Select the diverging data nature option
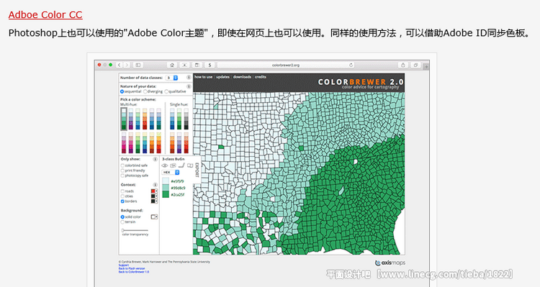Image resolution: width=540 pixels, height=287 pixels. pyautogui.click(x=145, y=91)
